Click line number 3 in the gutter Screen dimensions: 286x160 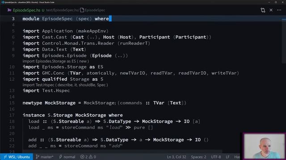tap(13, 19)
